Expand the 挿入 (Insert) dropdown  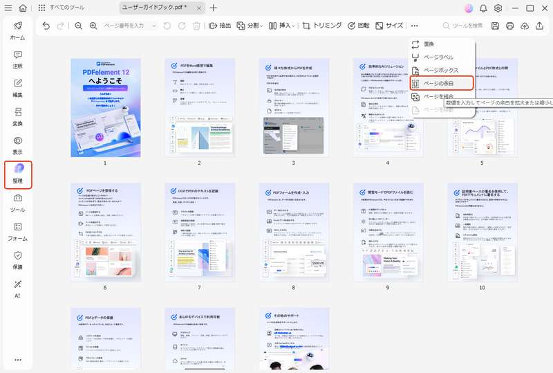pyautogui.click(x=281, y=26)
